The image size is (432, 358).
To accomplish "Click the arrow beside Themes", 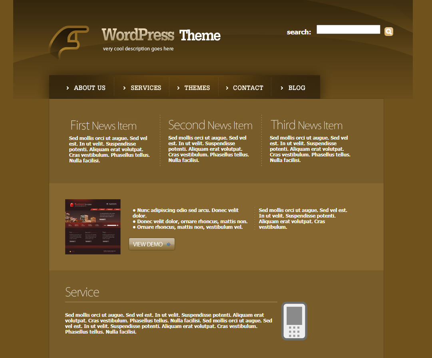I will coord(178,88).
